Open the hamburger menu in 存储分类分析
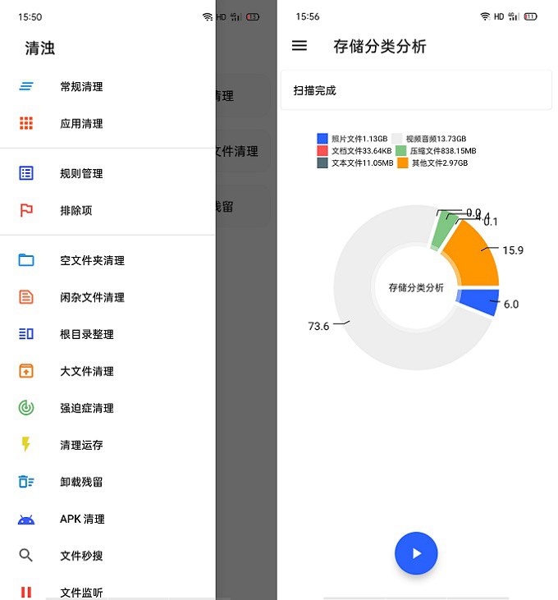This screenshot has width=558, height=600. coord(299,46)
